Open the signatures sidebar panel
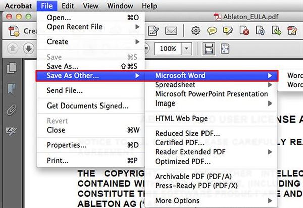This screenshot has height=208, width=303. [x=11, y=131]
